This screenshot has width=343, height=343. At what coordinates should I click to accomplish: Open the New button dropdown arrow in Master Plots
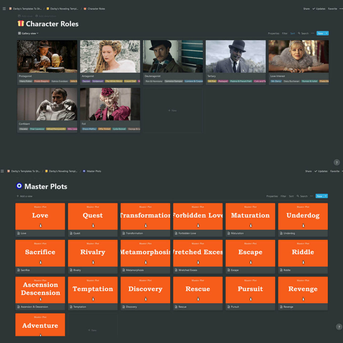[326, 196]
